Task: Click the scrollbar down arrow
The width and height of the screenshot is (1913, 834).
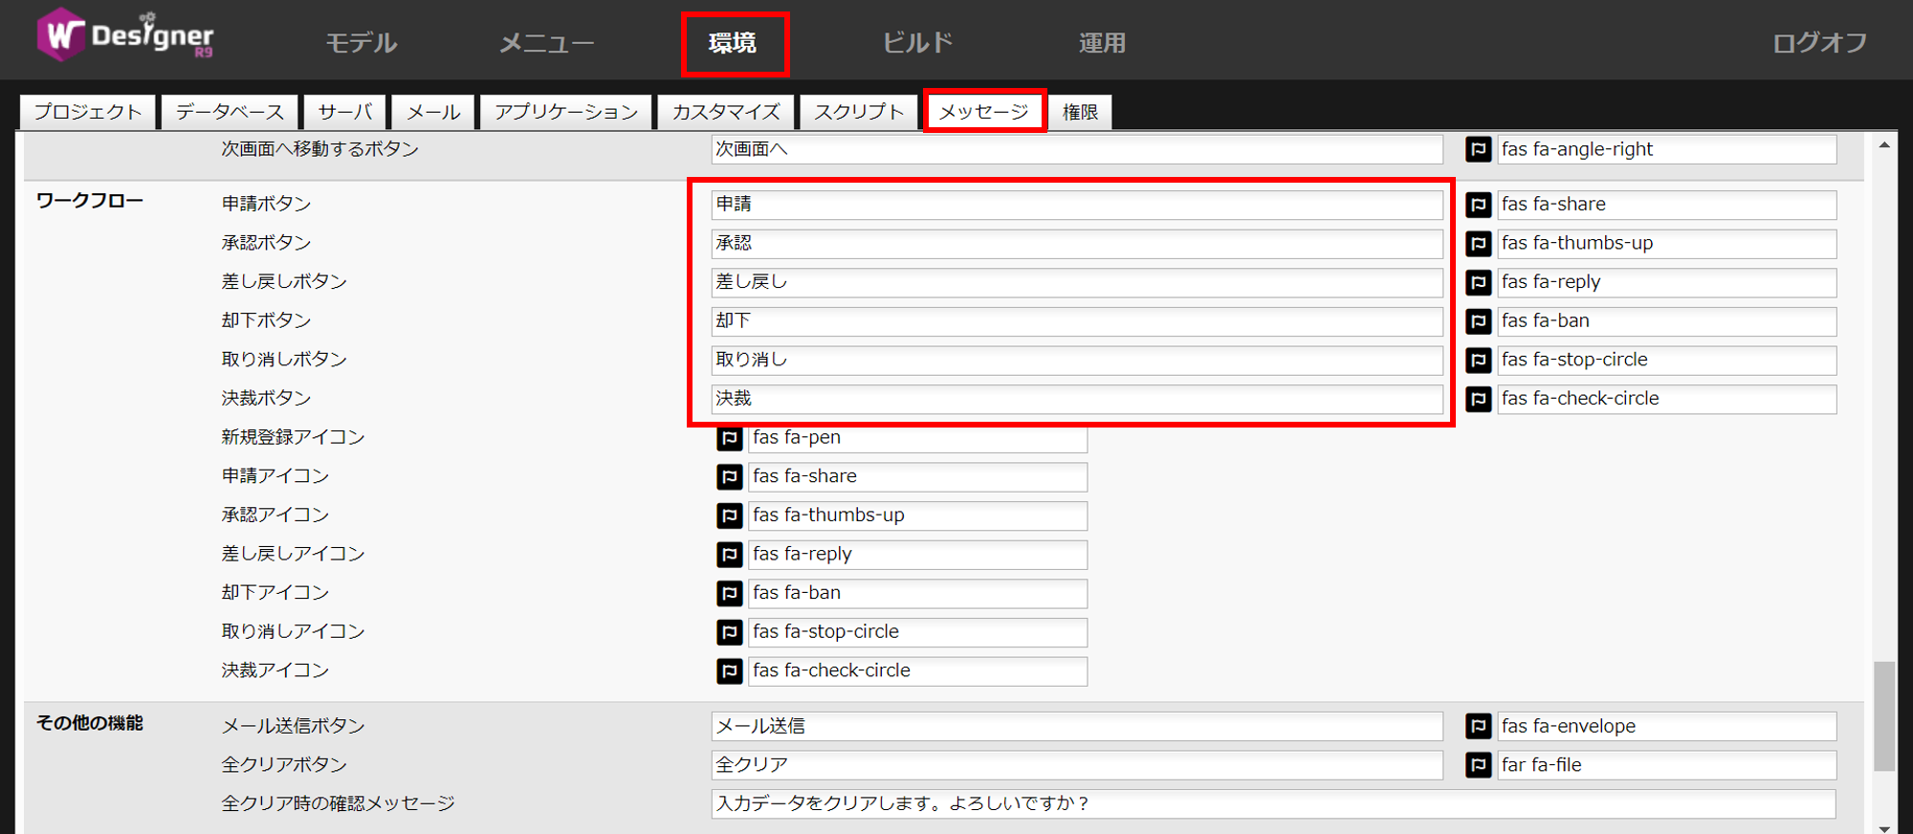Action: (1884, 827)
